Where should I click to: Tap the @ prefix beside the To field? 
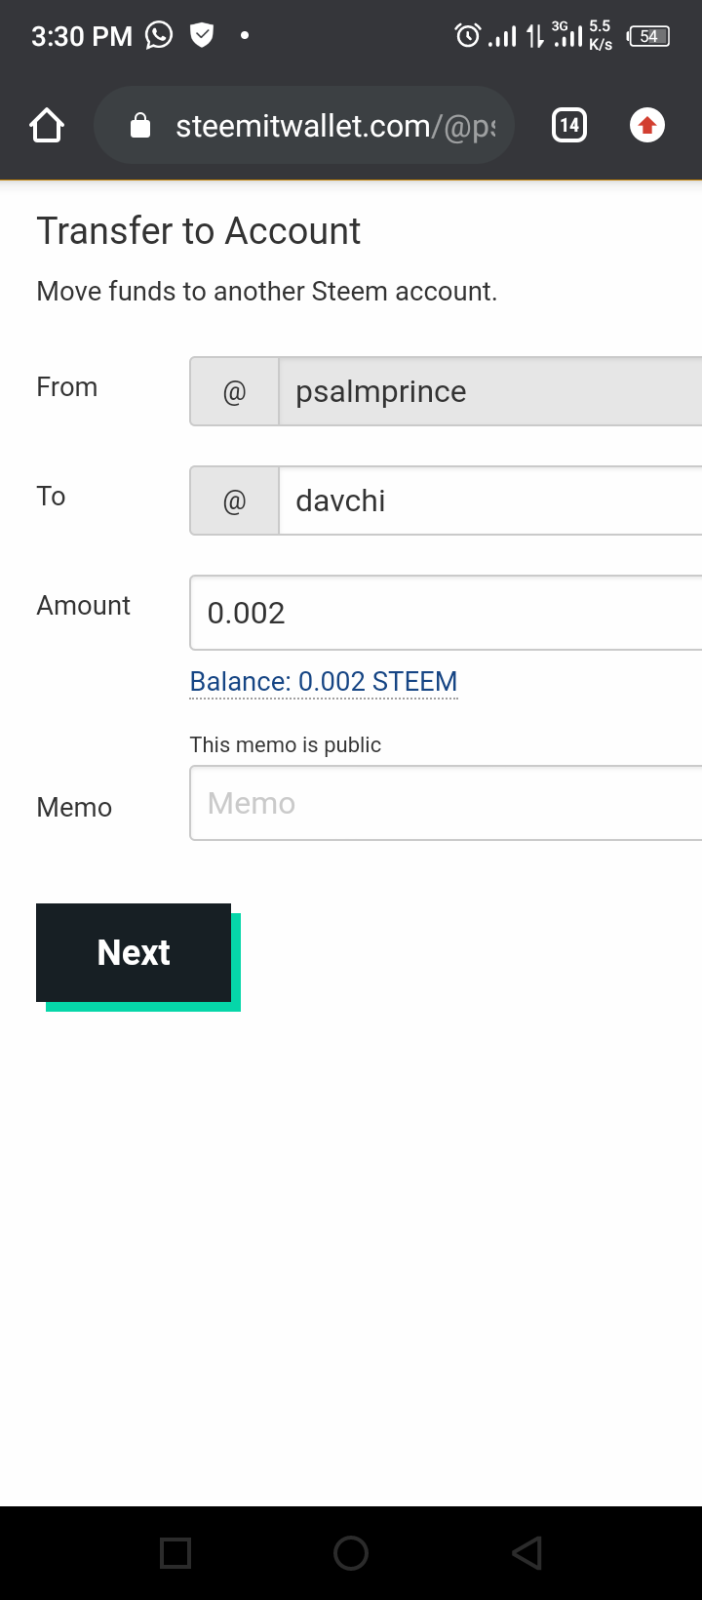tap(235, 500)
